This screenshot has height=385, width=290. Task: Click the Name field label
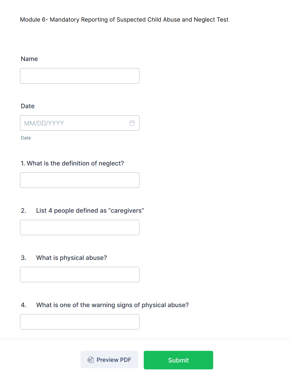29,59
